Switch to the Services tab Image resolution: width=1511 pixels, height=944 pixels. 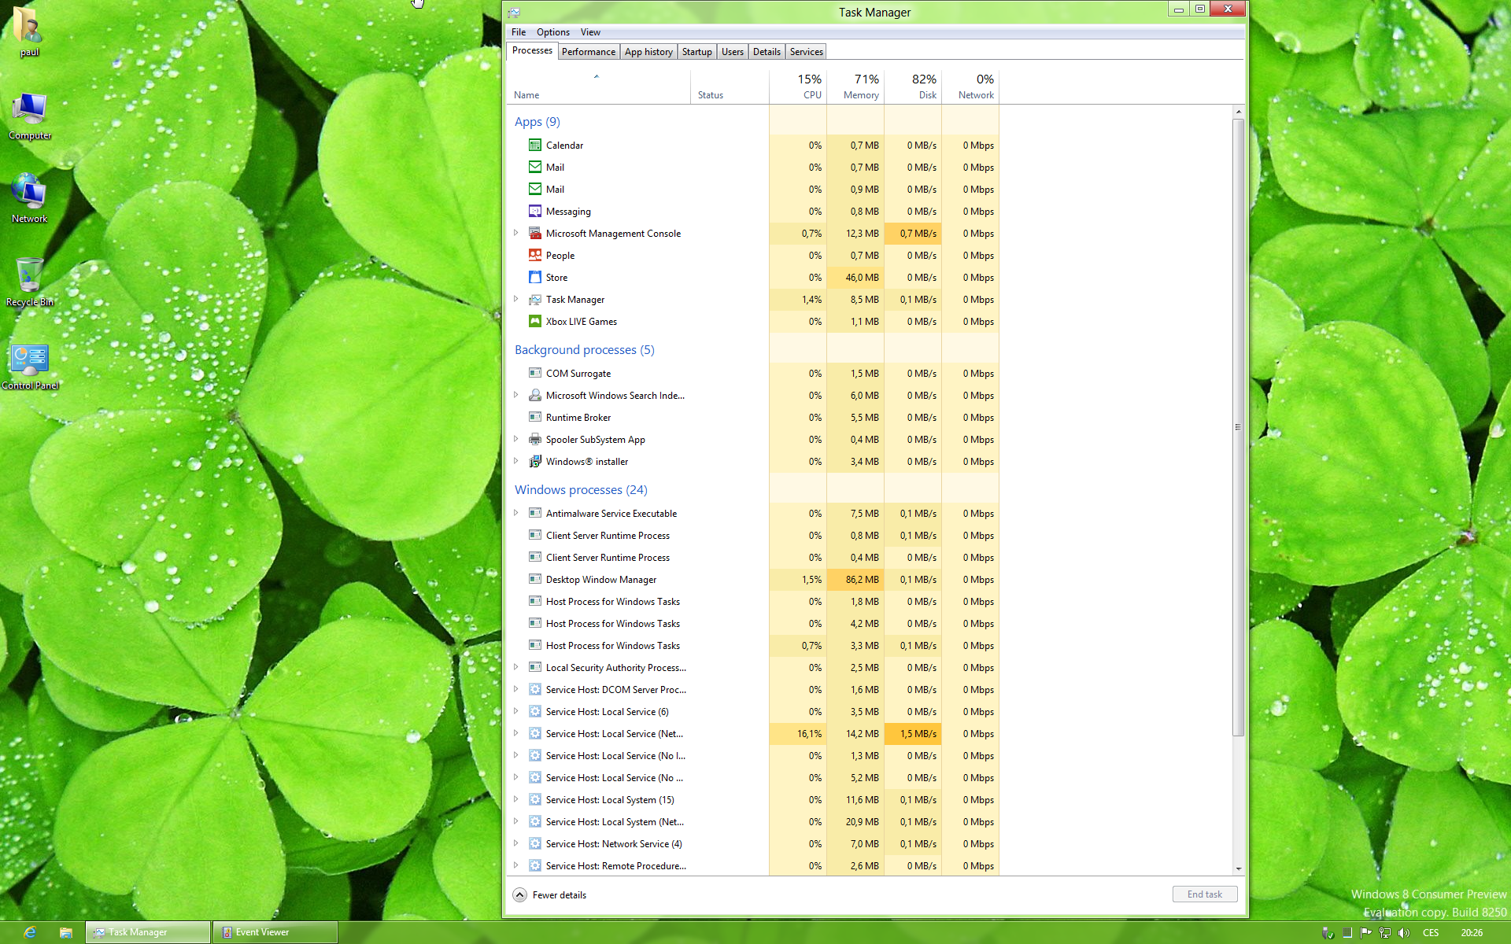pyautogui.click(x=807, y=52)
